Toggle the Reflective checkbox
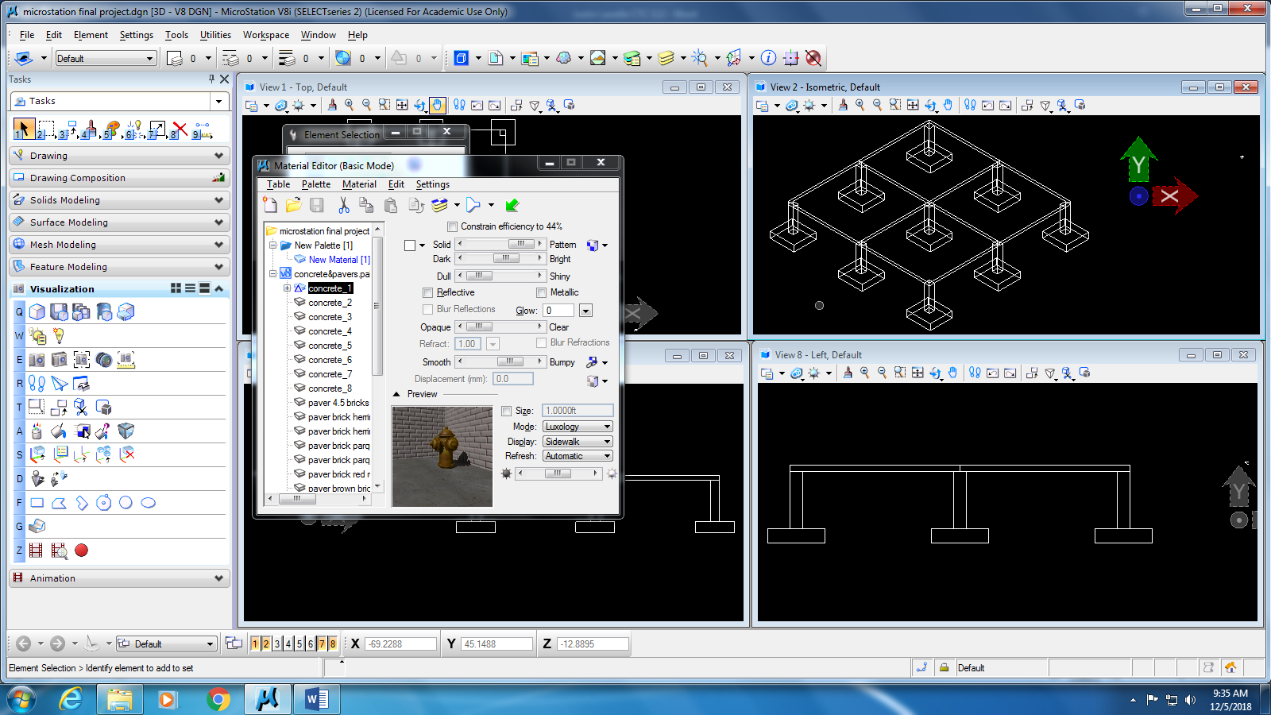 [x=428, y=292]
